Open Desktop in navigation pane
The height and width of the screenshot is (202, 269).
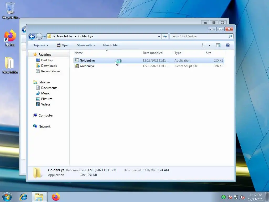click(x=47, y=60)
